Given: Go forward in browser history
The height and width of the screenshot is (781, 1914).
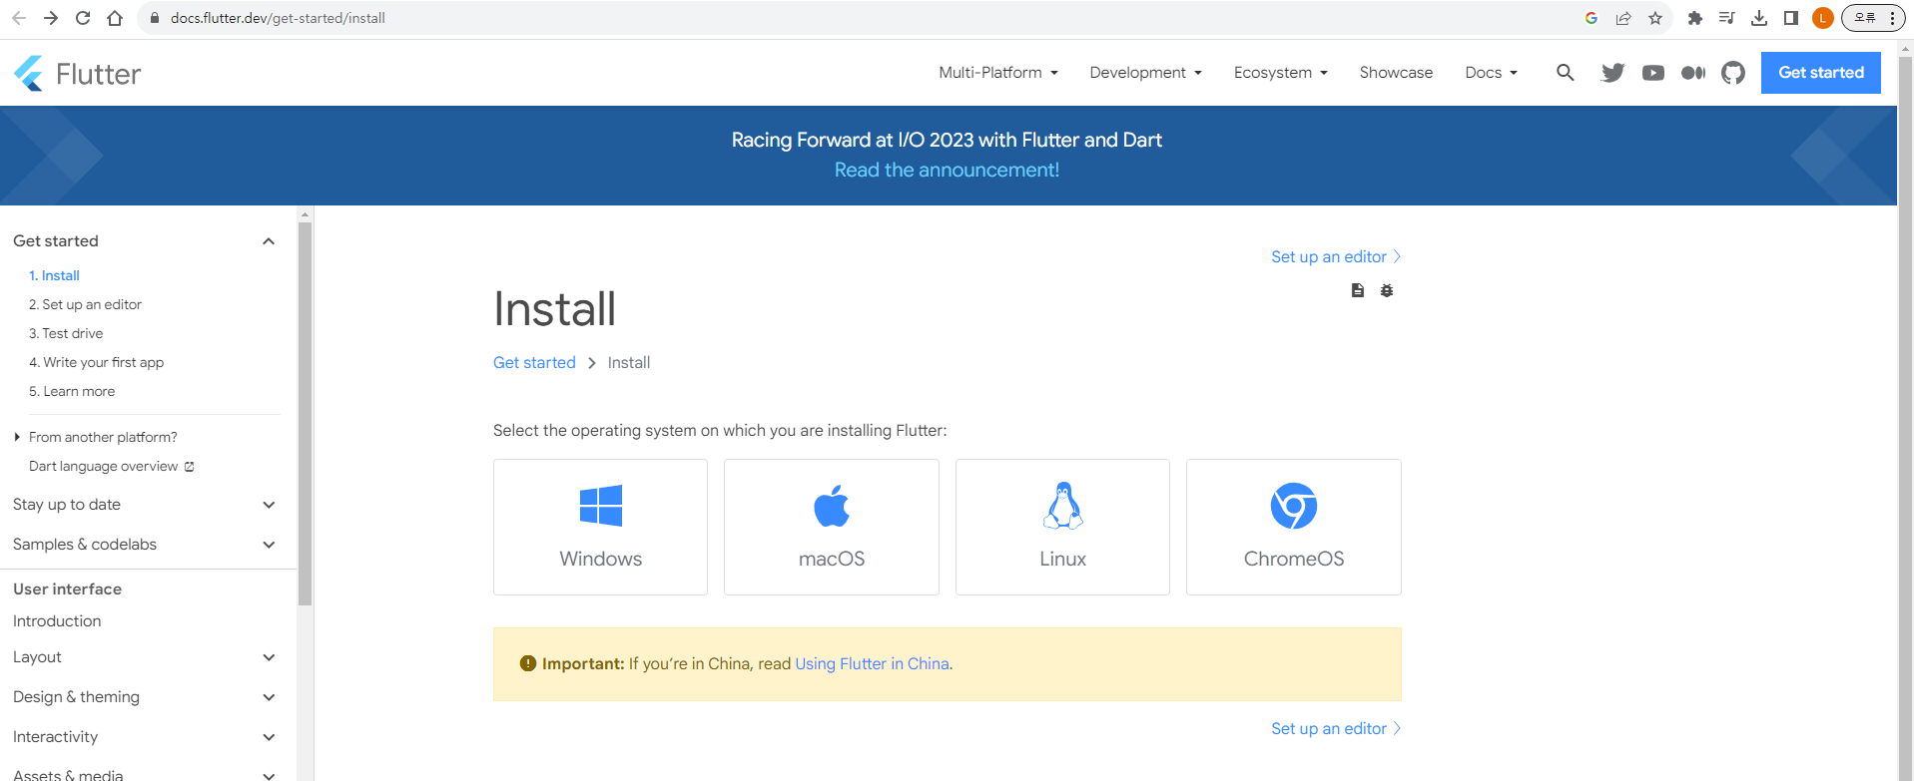Looking at the screenshot, I should [x=51, y=18].
